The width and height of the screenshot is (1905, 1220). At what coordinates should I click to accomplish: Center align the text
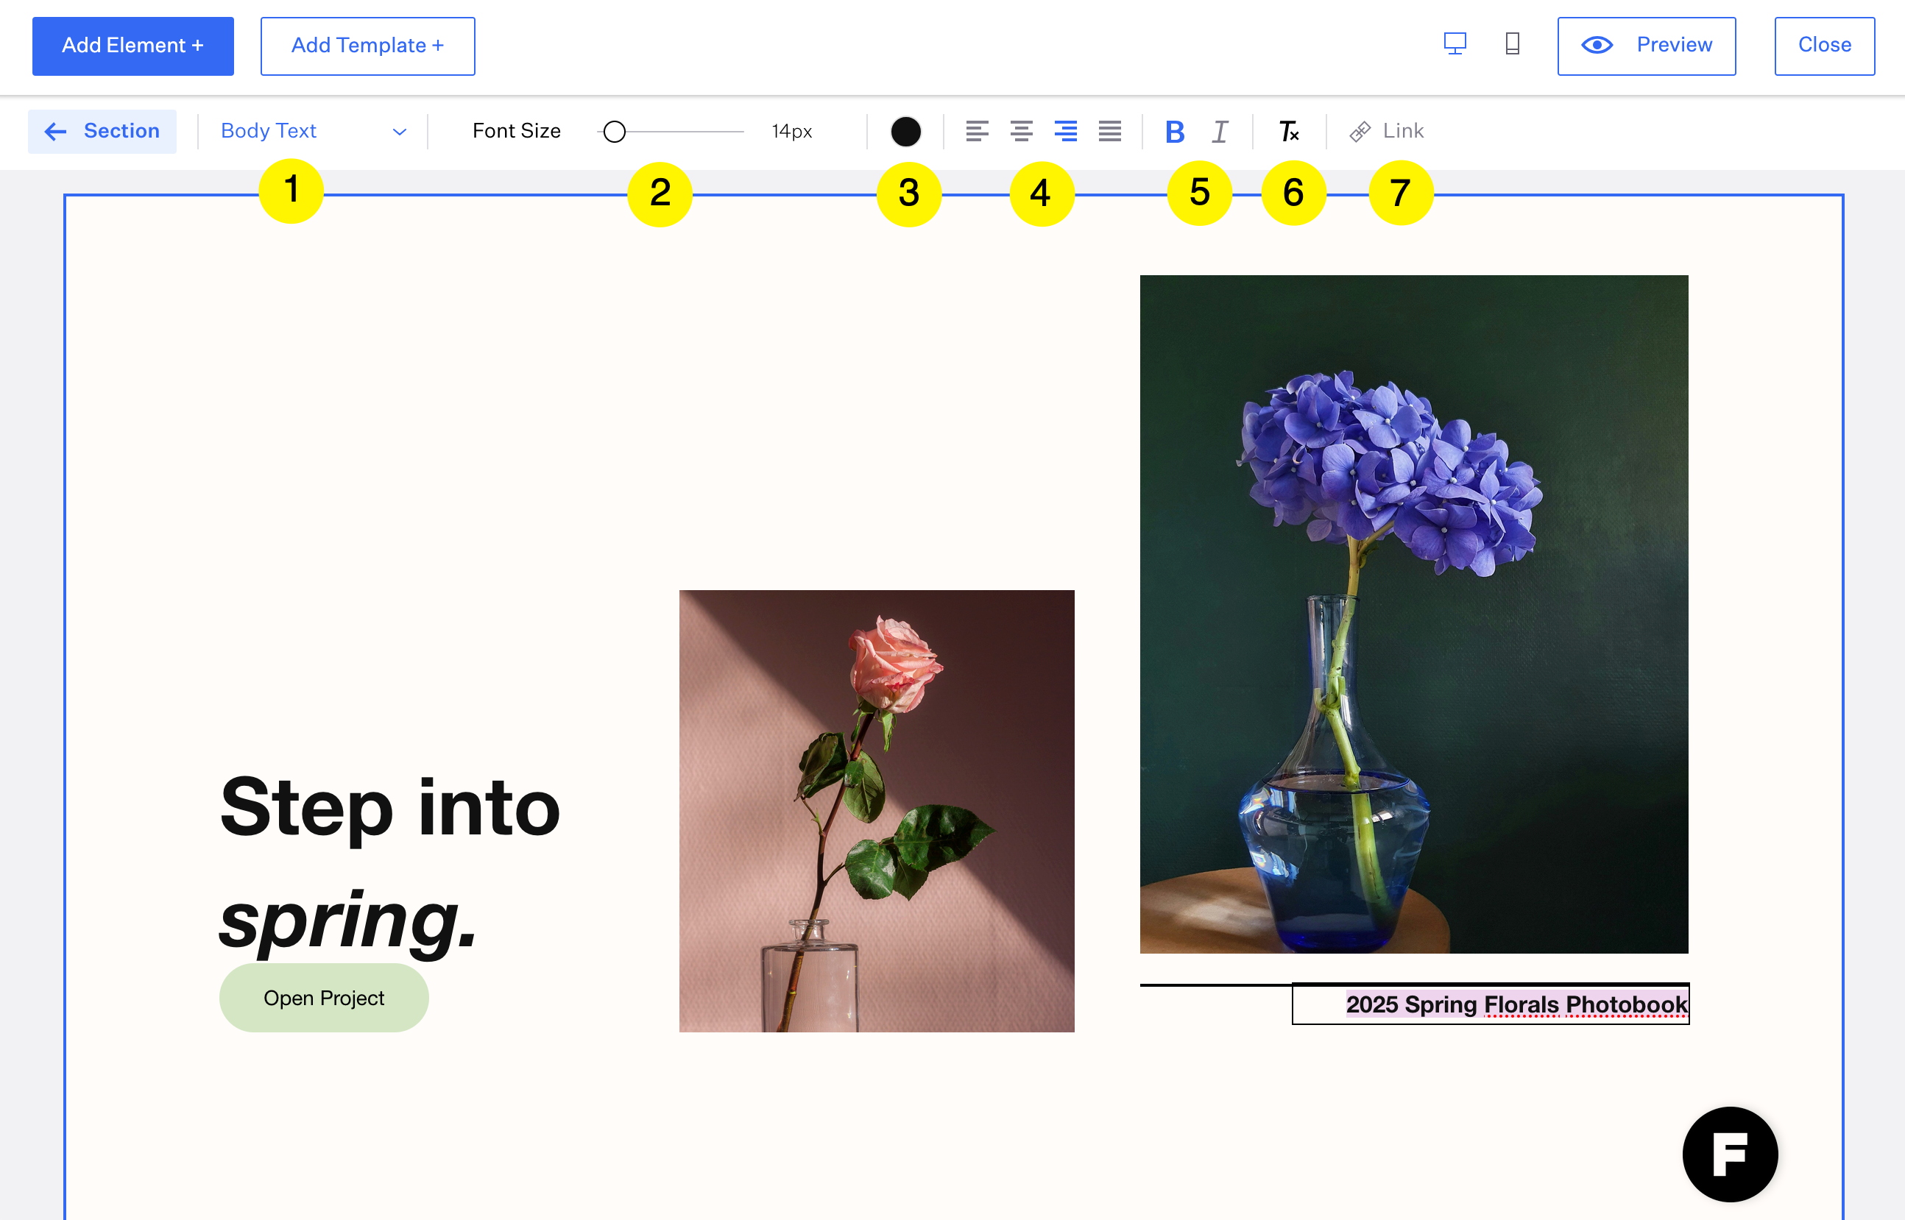pyautogui.click(x=1022, y=131)
